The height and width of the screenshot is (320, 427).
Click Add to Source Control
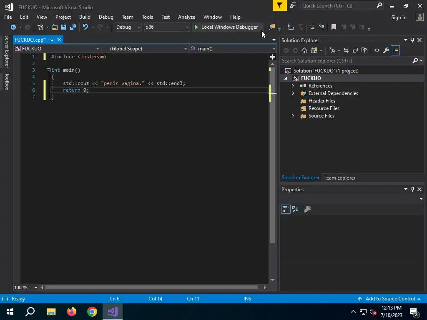[390, 298]
